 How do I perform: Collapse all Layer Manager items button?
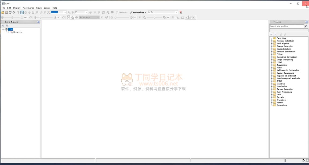coord(3,26)
